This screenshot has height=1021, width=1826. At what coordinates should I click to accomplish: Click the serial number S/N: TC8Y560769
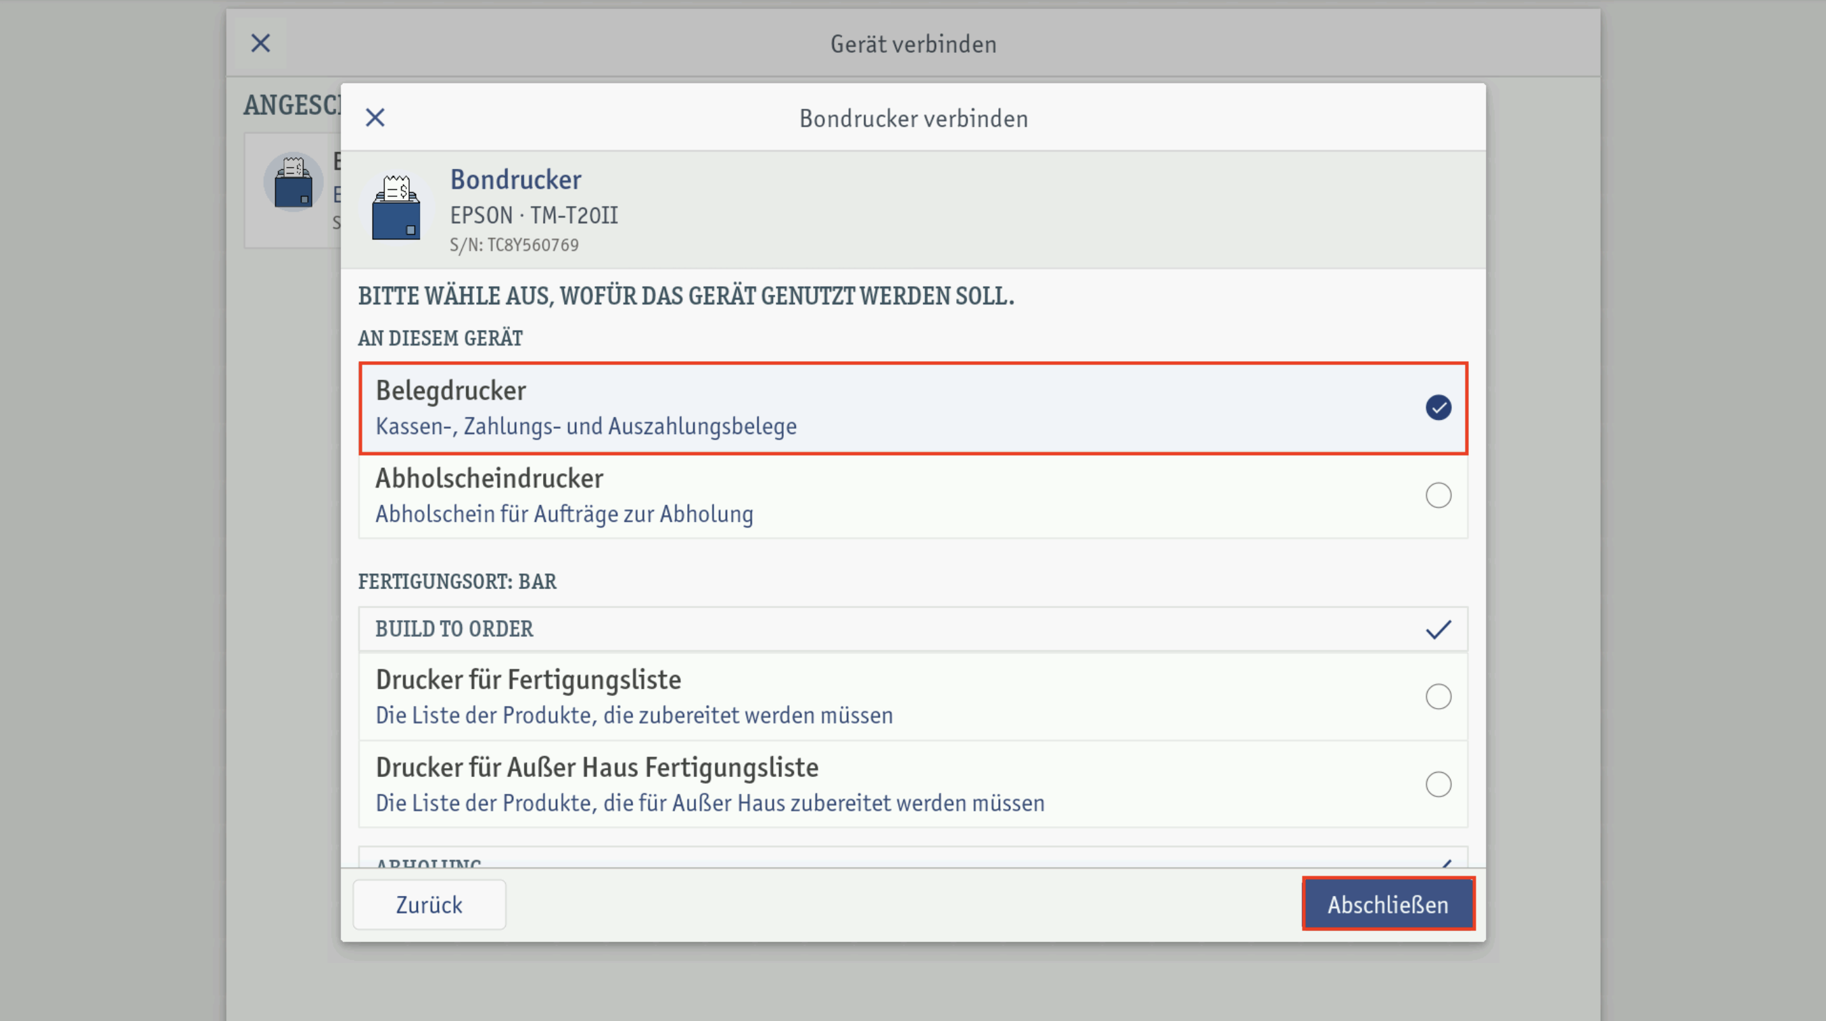coord(514,245)
